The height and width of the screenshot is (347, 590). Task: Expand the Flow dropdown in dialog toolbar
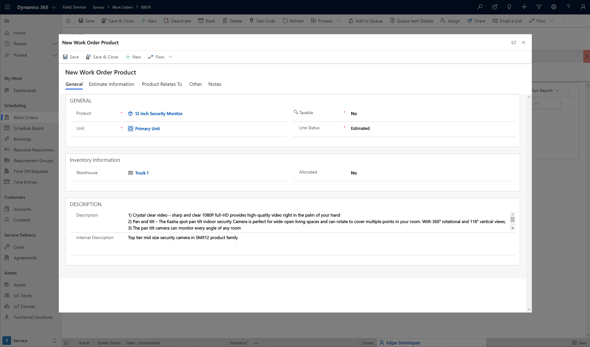coord(170,57)
